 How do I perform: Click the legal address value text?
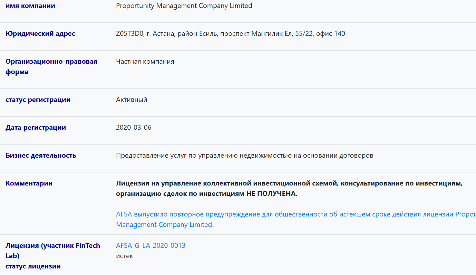pyautogui.click(x=230, y=34)
